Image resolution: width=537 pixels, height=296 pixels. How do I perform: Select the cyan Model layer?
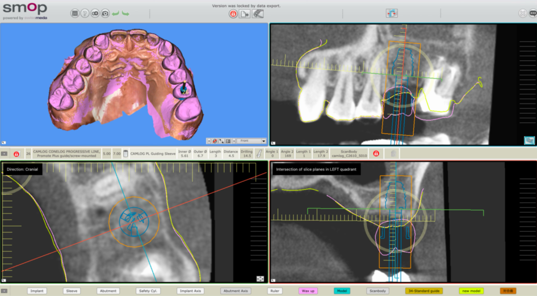pyautogui.click(x=342, y=291)
